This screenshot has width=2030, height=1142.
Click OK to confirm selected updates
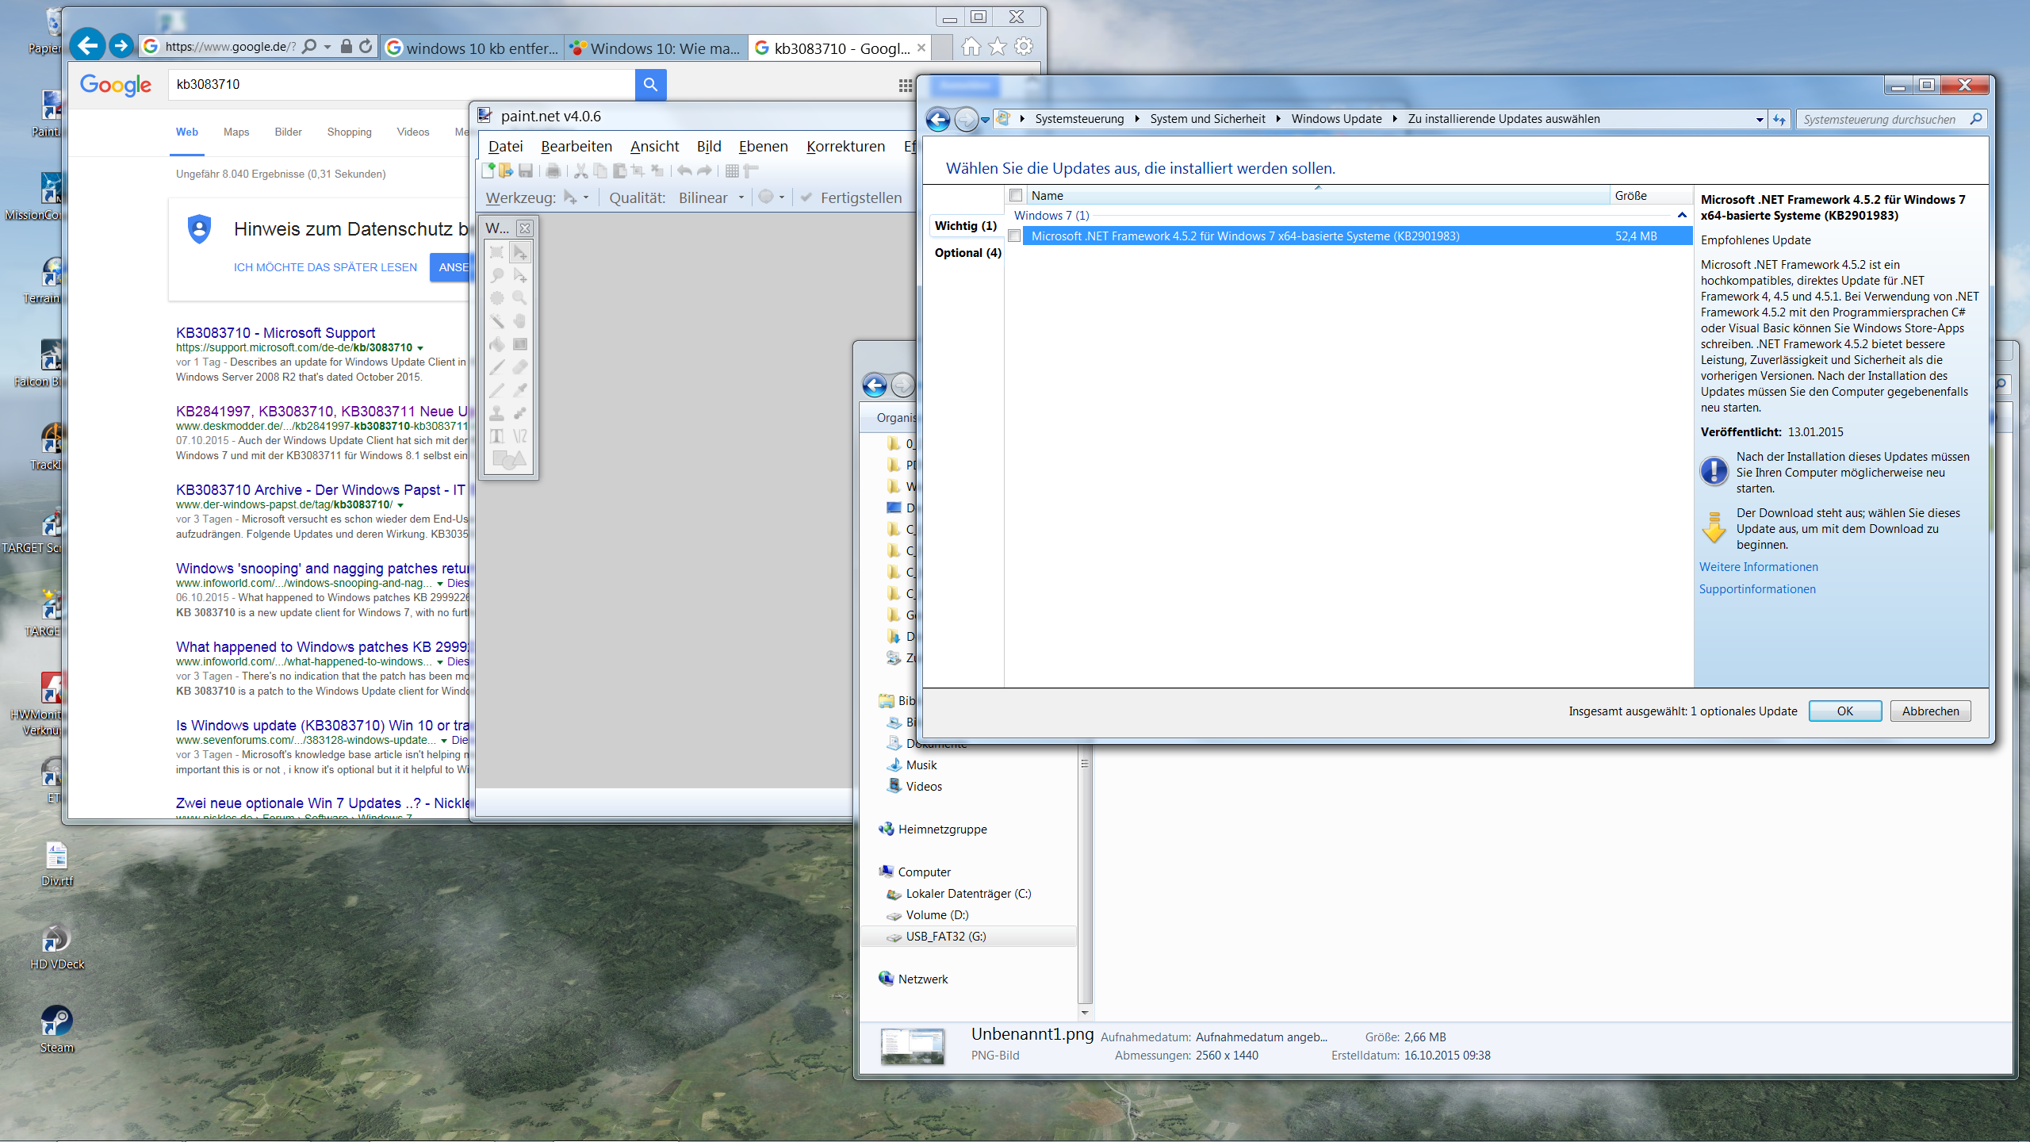click(x=1845, y=711)
